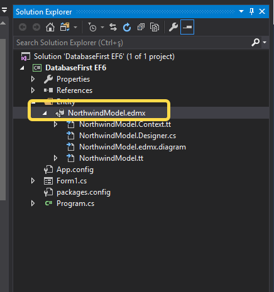Image resolution: width=274 pixels, height=292 pixels.
Task: Select NorthwindModel.edmx file
Action: pyautogui.click(x=107, y=113)
